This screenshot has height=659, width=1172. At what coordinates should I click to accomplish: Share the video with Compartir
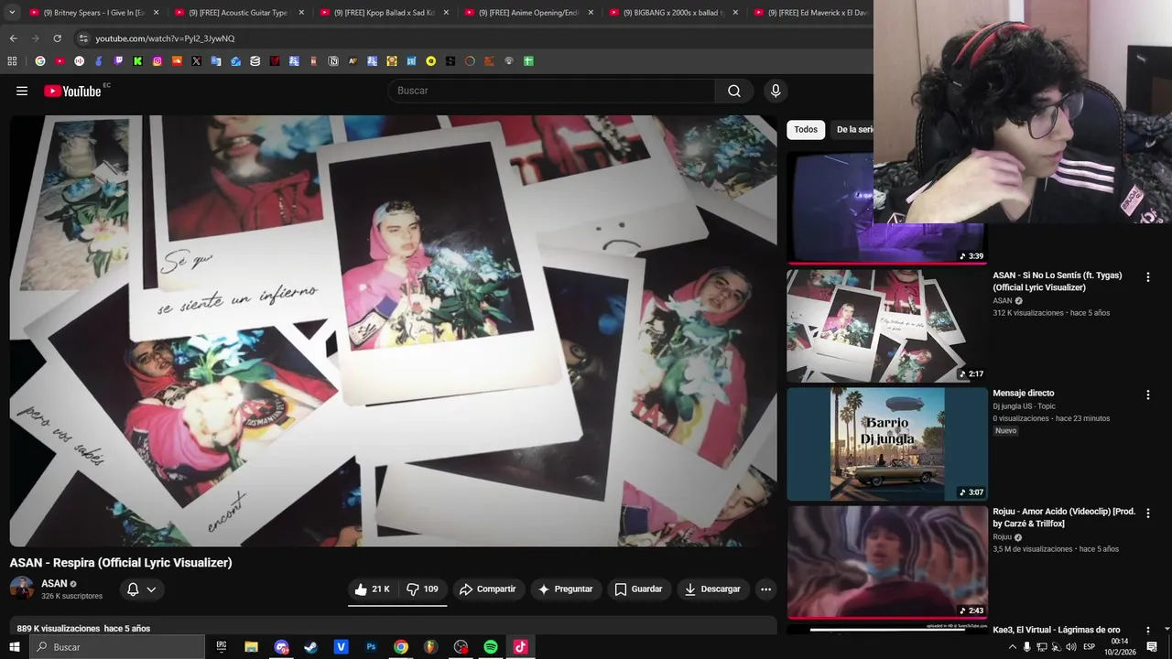(x=488, y=589)
